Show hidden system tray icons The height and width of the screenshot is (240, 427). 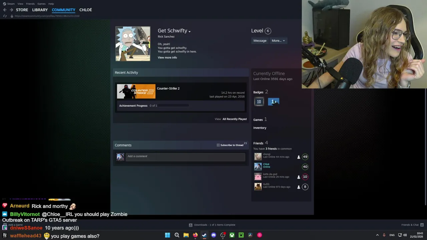pyautogui.click(x=377, y=235)
